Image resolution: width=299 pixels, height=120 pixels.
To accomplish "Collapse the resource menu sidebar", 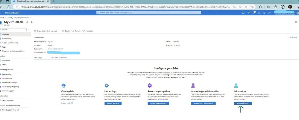I will tap(29, 30).
